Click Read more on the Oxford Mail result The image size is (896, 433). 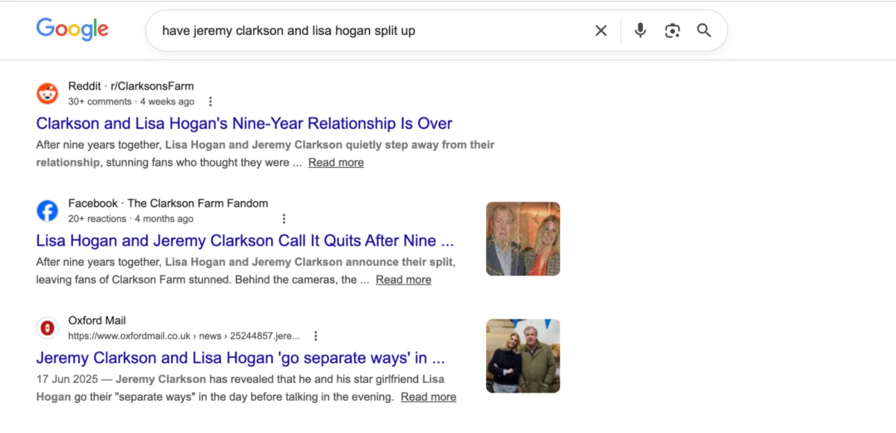(x=429, y=397)
